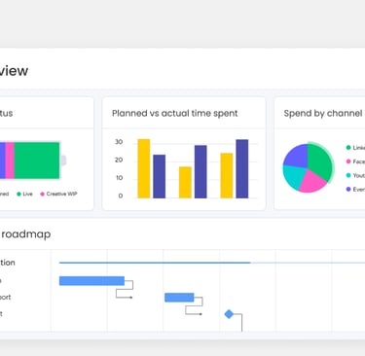
Task: Click the green segment of the battery status chart
Action: 37,160
